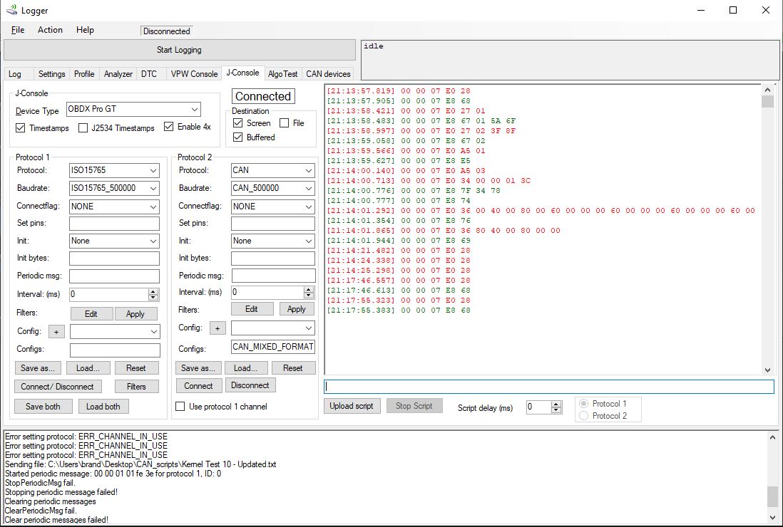Screen dimensions: 783x527
Task: Click the Load both button
Action: pyautogui.click(x=103, y=407)
